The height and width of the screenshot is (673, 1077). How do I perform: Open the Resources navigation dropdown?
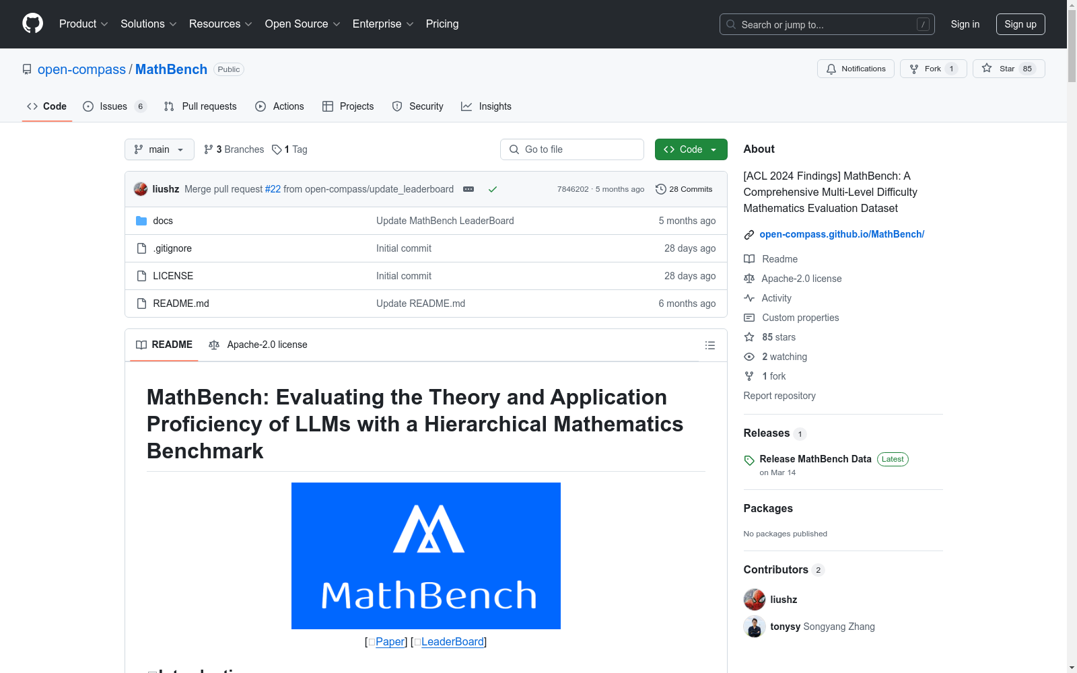click(220, 24)
